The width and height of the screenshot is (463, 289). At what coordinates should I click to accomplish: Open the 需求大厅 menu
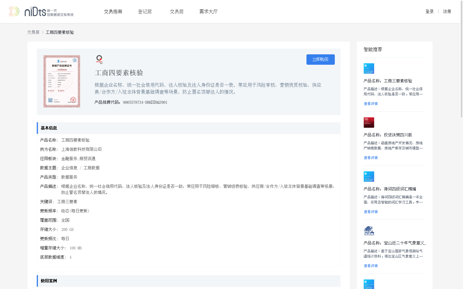209,12
